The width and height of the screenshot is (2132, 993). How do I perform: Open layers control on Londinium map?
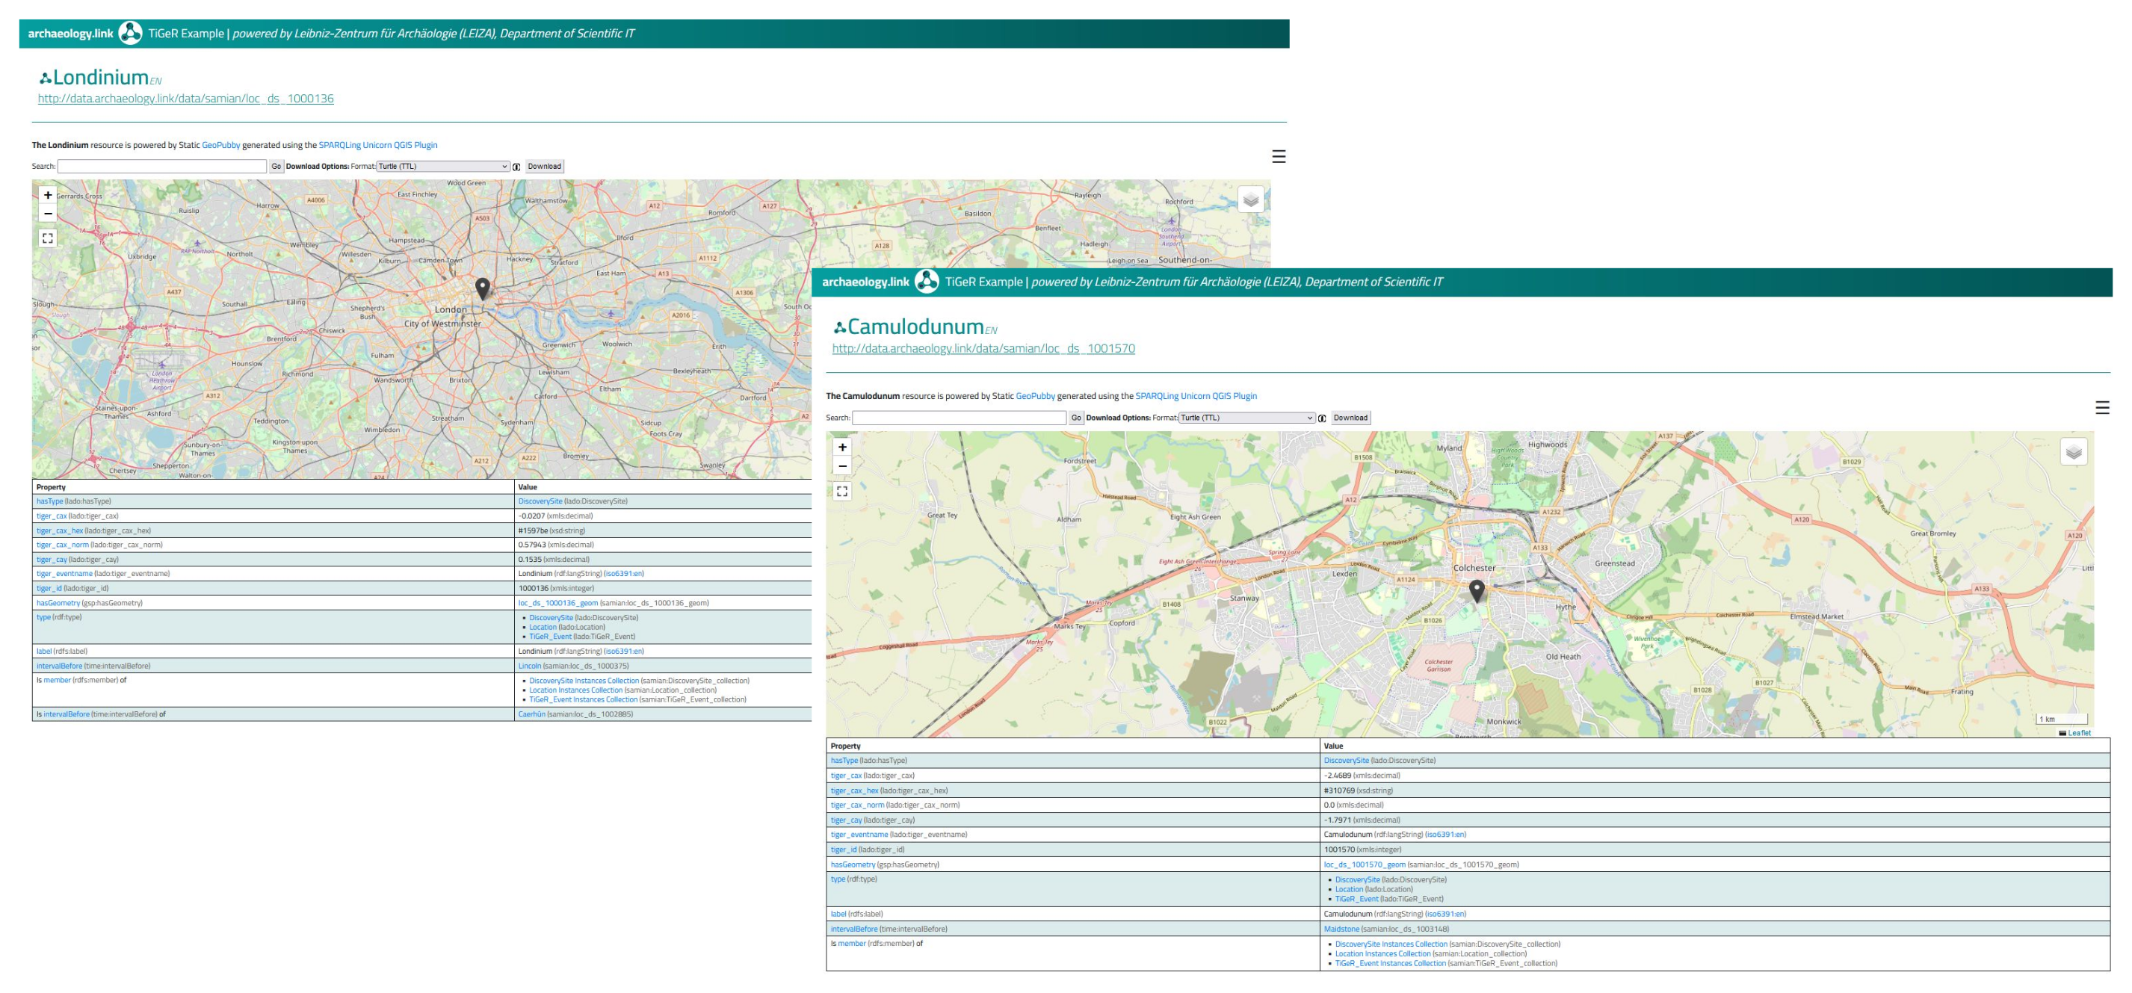1250,199
